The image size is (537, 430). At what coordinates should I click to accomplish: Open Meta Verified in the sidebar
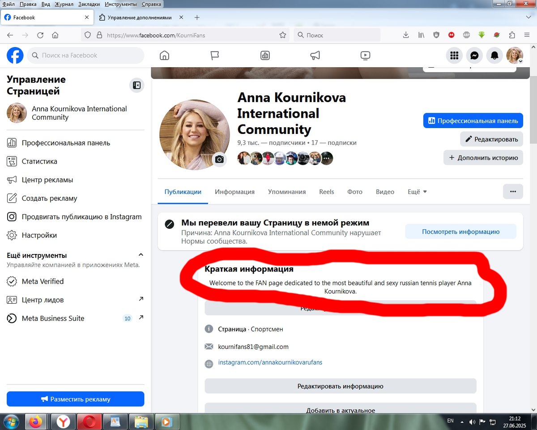click(75, 281)
